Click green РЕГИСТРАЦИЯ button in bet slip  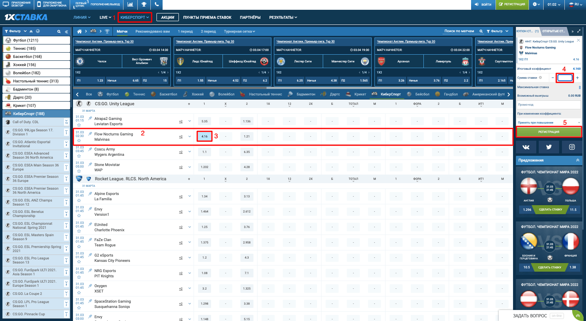pyautogui.click(x=549, y=132)
